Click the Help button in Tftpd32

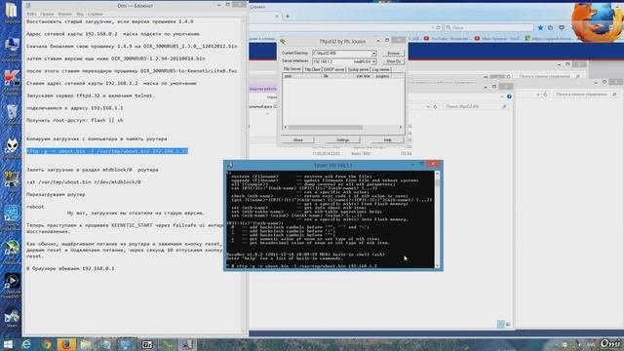[x=388, y=139]
